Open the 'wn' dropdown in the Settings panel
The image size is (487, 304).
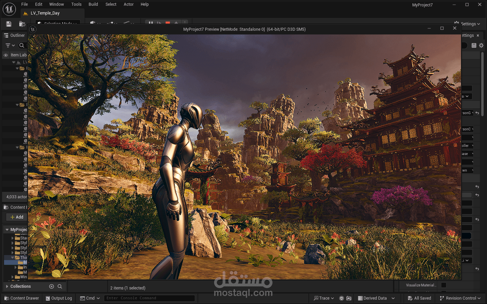coord(468,170)
